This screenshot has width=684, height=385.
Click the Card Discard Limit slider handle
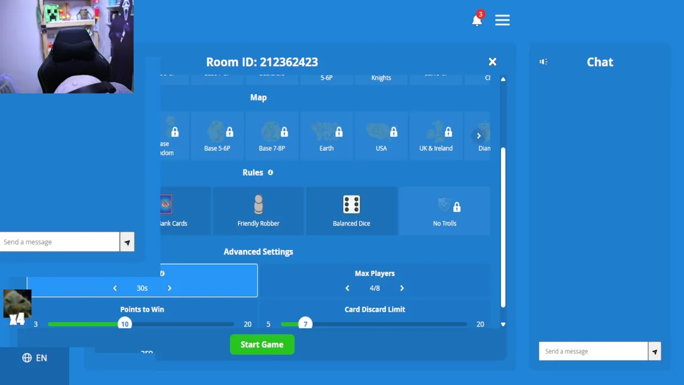(305, 324)
